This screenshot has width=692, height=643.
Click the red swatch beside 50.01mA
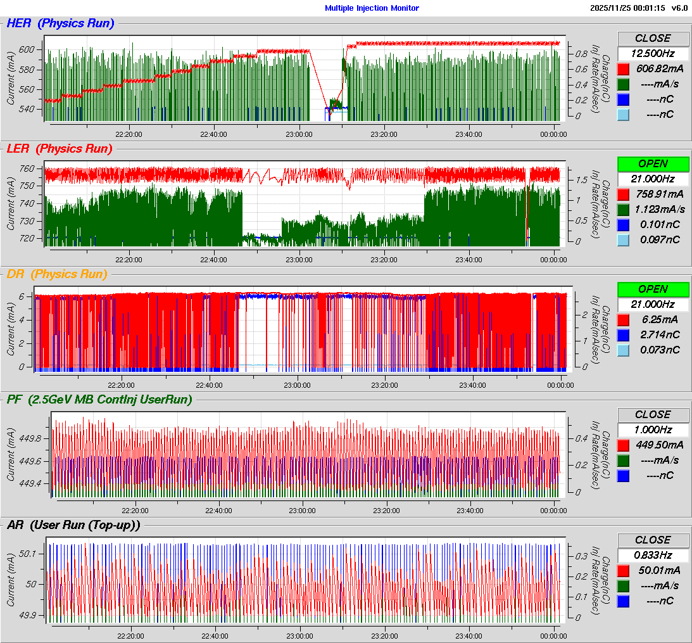(x=624, y=570)
